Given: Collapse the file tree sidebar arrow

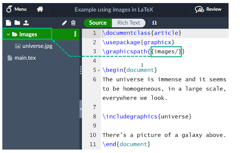Looking at the screenshot, I should point(81,109).
